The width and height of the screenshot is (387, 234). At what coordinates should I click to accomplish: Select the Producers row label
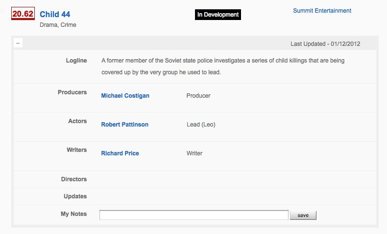(72, 92)
